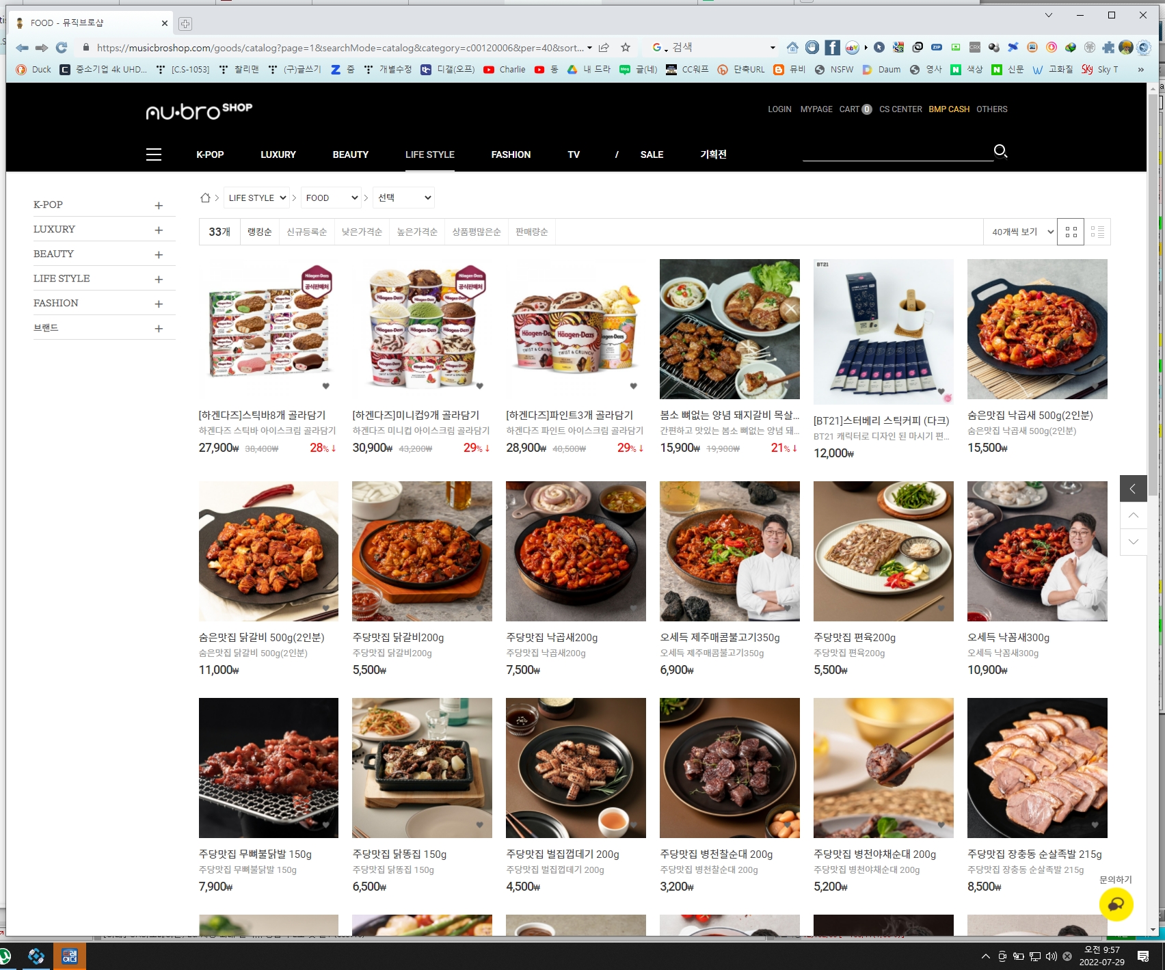Viewport: 1165px width, 970px height.
Task: Click browser back arrow
Action: tap(22, 47)
